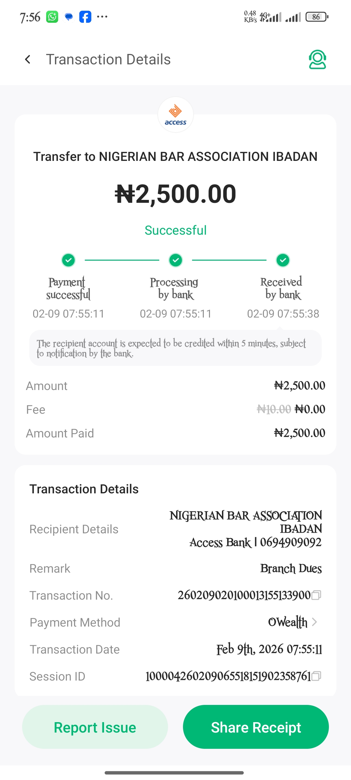The width and height of the screenshot is (351, 780).
Task: Tap the three-dots notification overflow
Action: point(102,17)
